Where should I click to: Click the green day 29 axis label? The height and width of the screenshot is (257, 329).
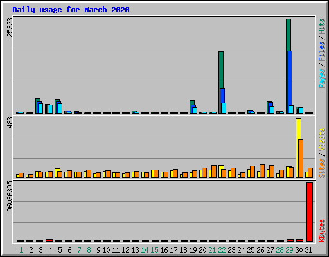pos(289,250)
